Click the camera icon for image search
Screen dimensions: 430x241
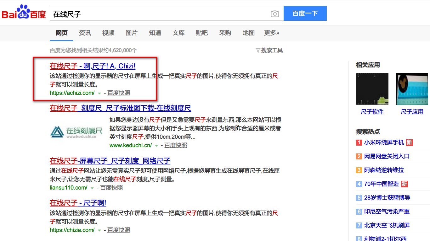click(275, 13)
